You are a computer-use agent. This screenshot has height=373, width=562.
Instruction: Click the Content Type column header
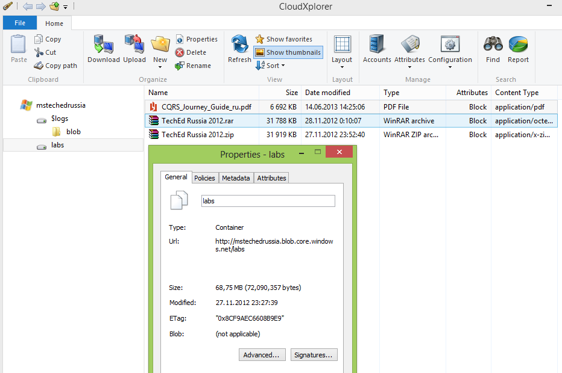tap(524, 93)
